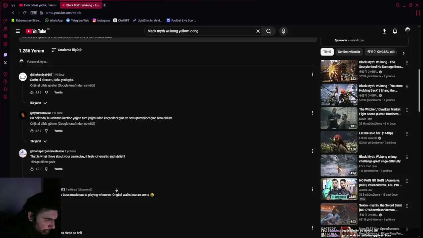Screen dimensions: 423x238
Task: Open menu for Scorpionlord No Damage video
Action: pyautogui.click(x=407, y=63)
